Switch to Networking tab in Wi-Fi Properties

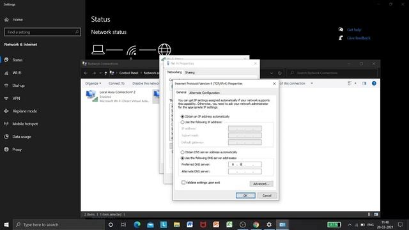tap(174, 72)
